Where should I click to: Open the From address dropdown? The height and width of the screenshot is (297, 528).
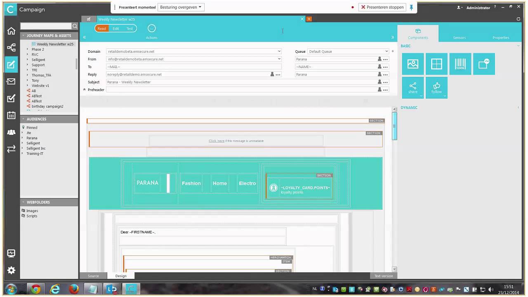(279, 59)
